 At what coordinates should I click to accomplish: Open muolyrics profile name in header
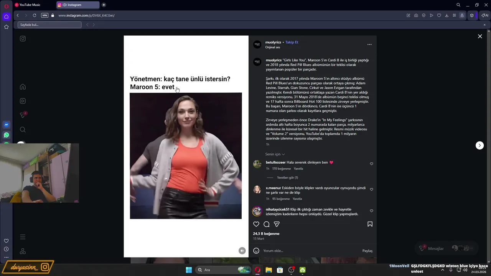click(273, 42)
